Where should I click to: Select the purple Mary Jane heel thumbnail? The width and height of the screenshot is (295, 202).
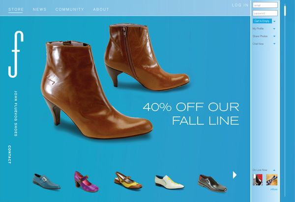coord(86,181)
